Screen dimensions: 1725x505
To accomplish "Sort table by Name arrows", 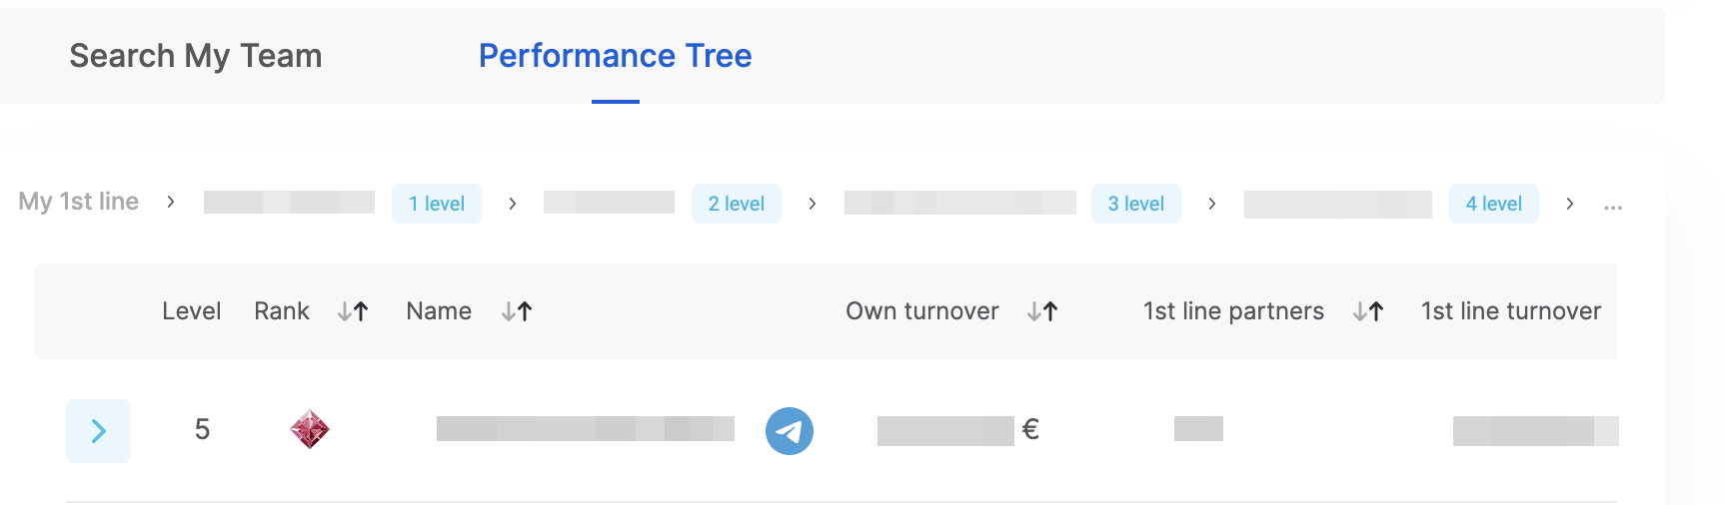I will (517, 311).
